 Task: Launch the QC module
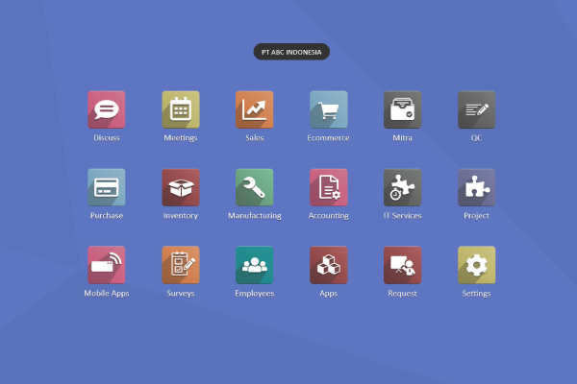476,109
